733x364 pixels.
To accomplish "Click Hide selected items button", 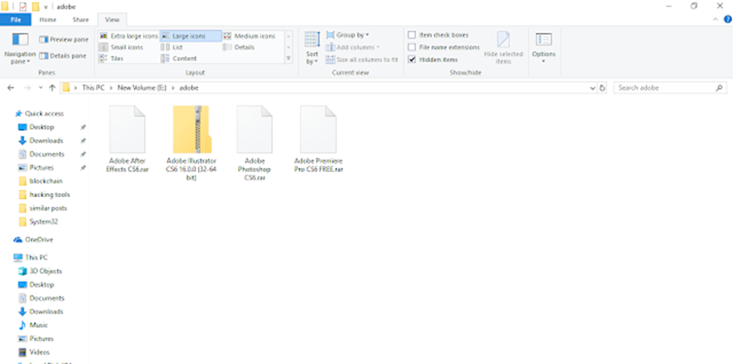I will pos(503,48).
